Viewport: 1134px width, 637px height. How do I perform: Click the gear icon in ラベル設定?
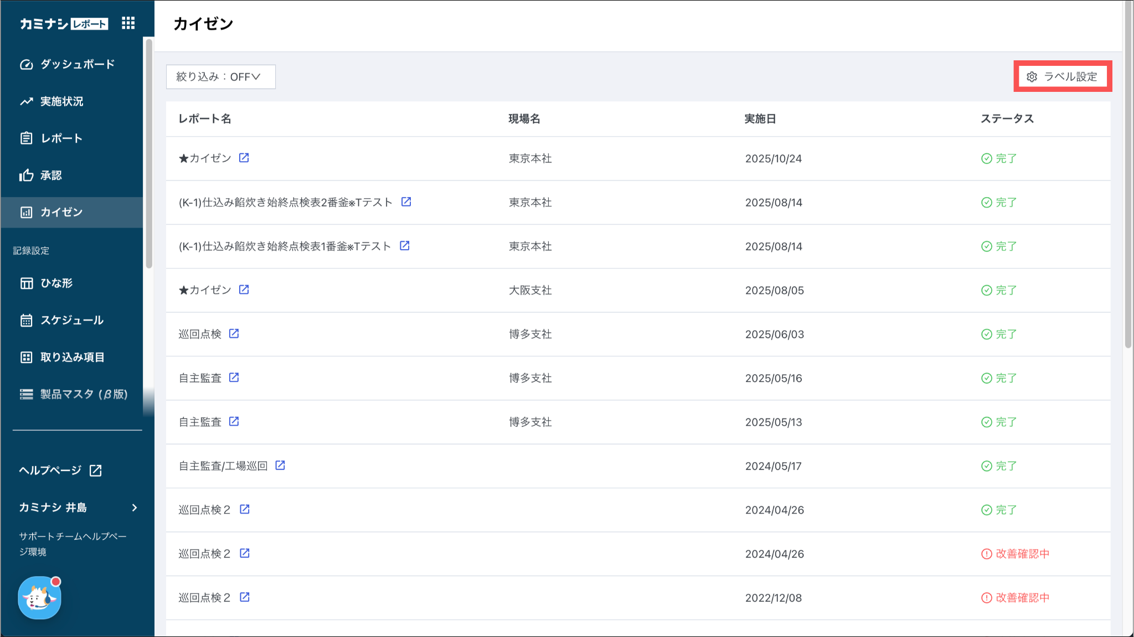click(x=1032, y=77)
